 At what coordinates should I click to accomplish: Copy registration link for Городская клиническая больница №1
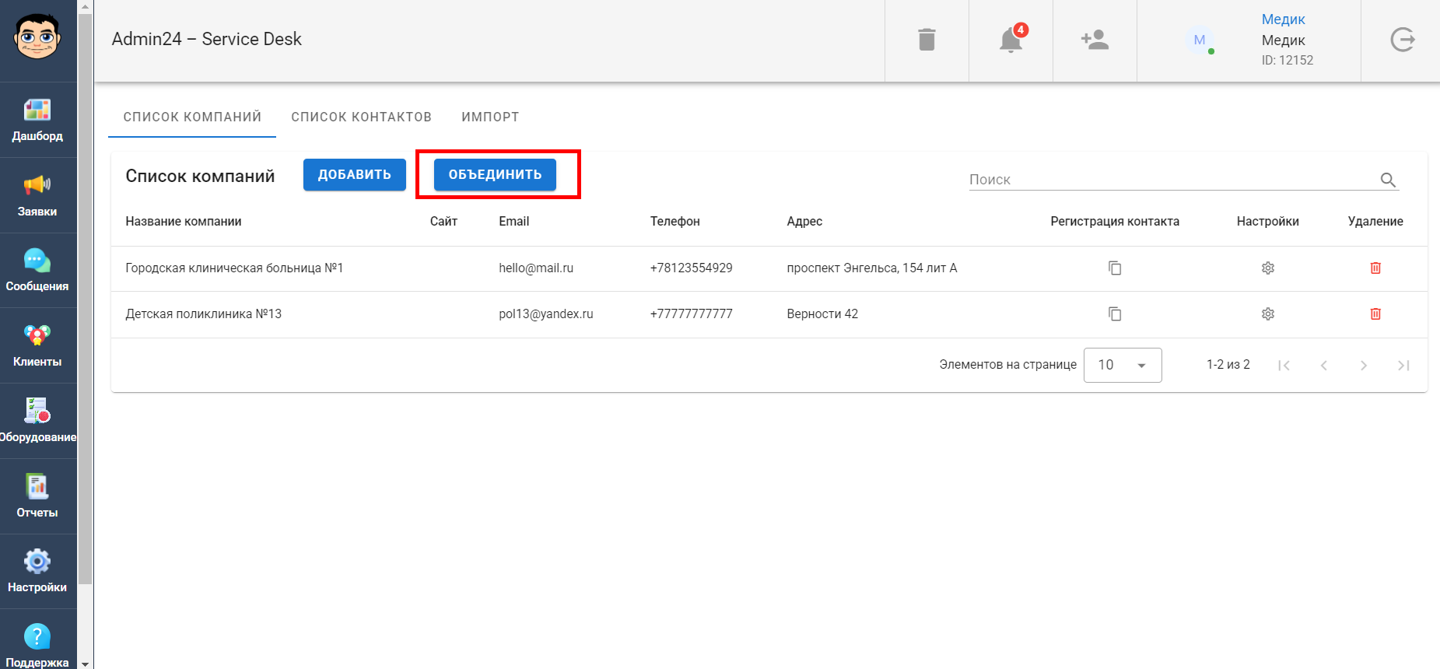pyautogui.click(x=1115, y=268)
